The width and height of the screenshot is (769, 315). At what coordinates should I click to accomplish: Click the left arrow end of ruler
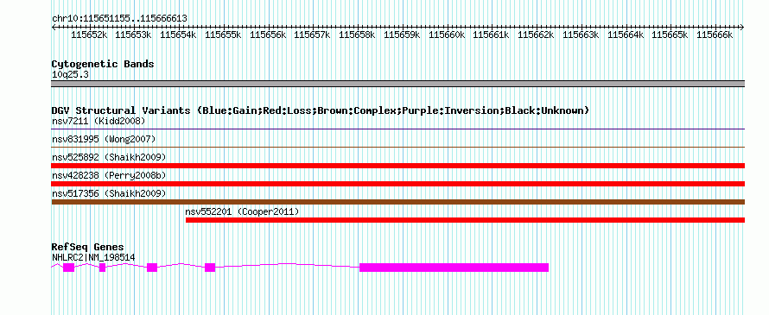54,27
